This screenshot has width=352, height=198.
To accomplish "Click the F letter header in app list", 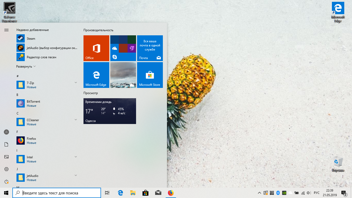I will coord(17,132).
